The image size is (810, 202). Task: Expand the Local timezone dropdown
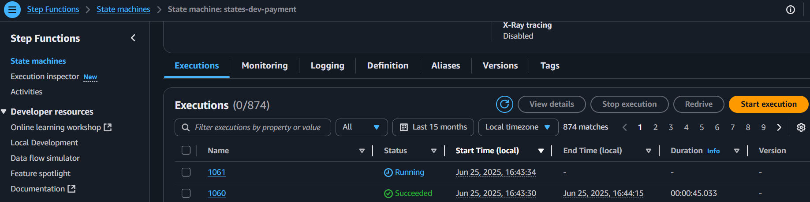518,127
